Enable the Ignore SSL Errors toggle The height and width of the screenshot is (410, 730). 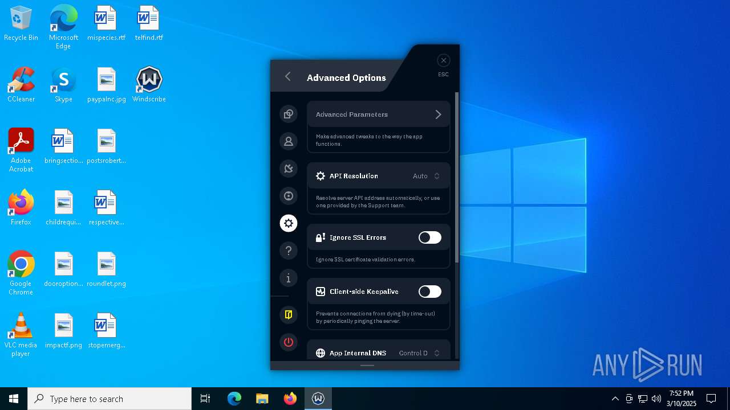(430, 237)
